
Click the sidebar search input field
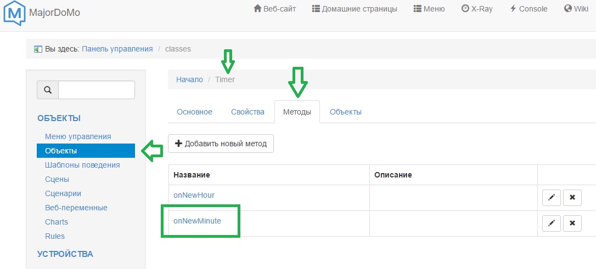point(97,90)
